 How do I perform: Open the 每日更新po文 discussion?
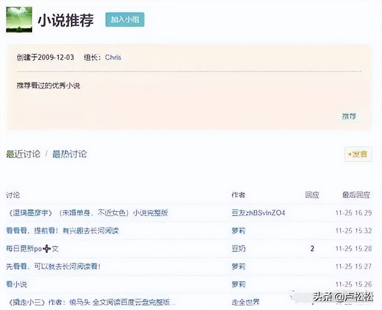tap(32, 248)
